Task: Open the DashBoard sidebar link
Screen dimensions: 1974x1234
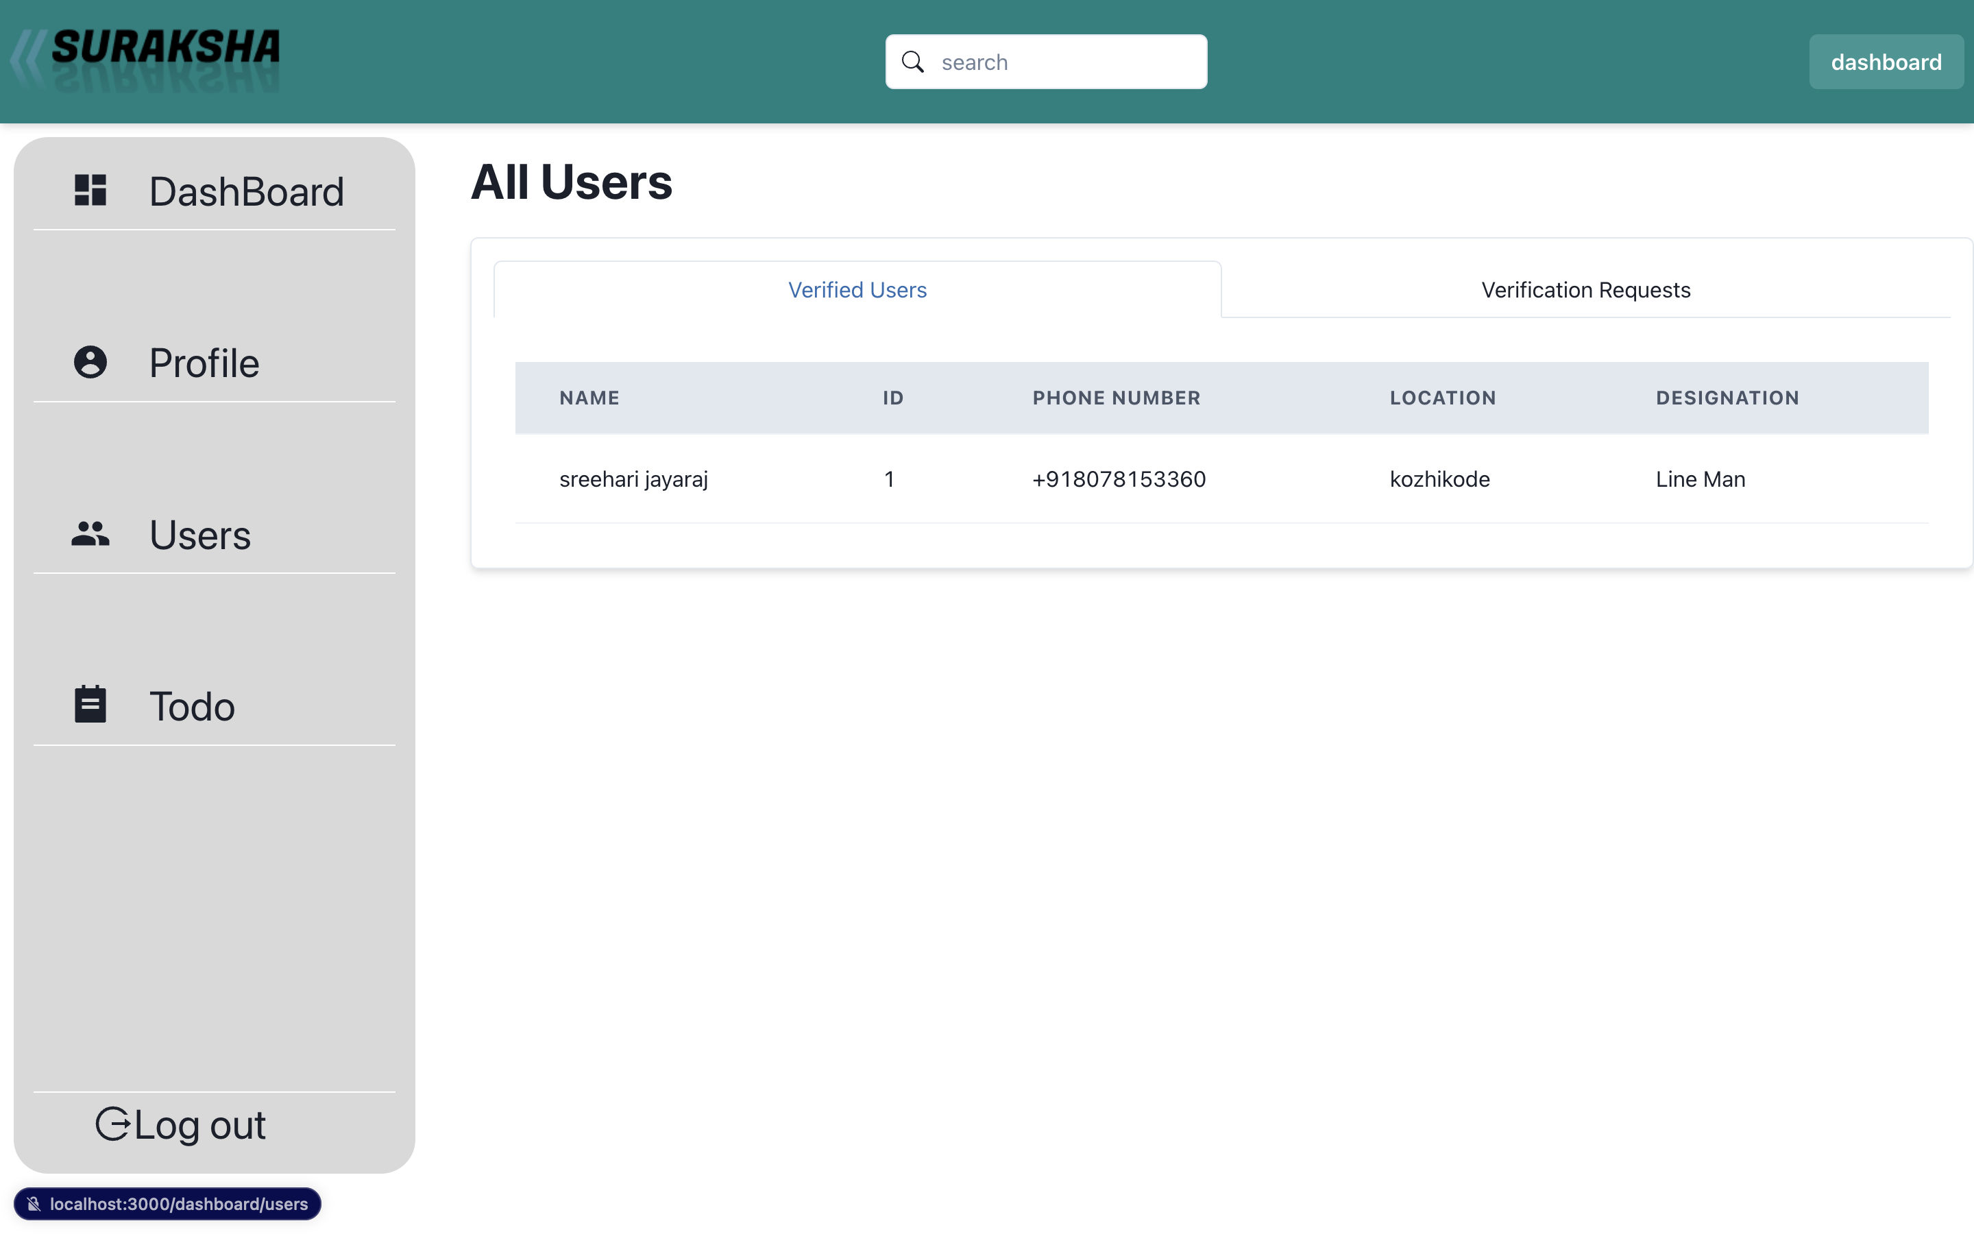Action: click(245, 192)
